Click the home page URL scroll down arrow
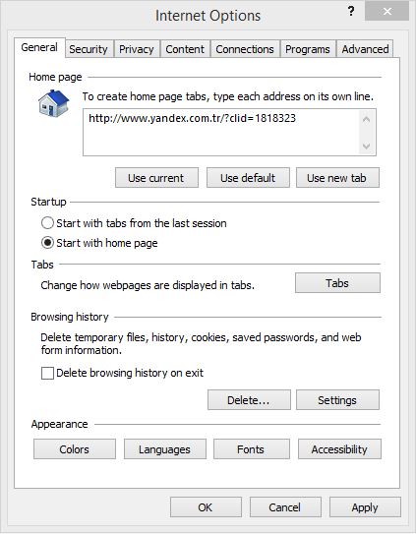The height and width of the screenshot is (534, 416). pos(366,147)
